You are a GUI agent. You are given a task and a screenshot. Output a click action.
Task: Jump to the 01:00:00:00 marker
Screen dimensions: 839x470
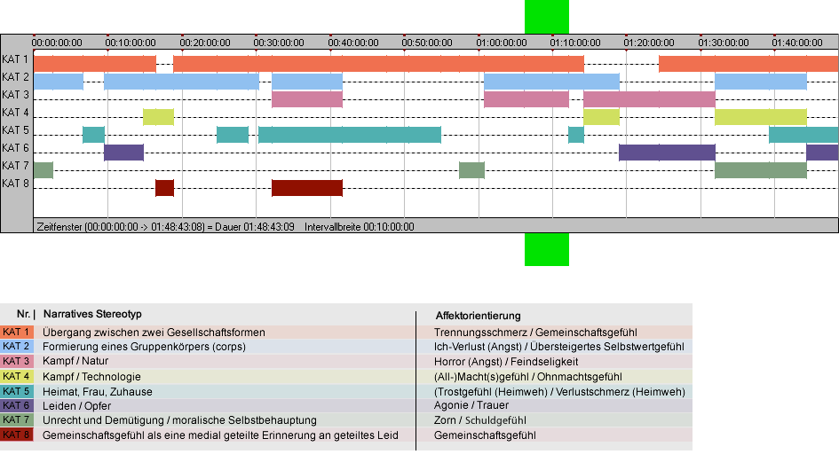(502, 43)
